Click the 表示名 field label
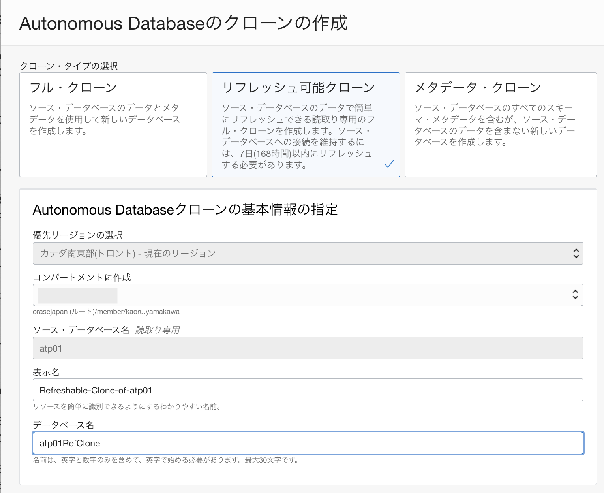 (x=46, y=372)
